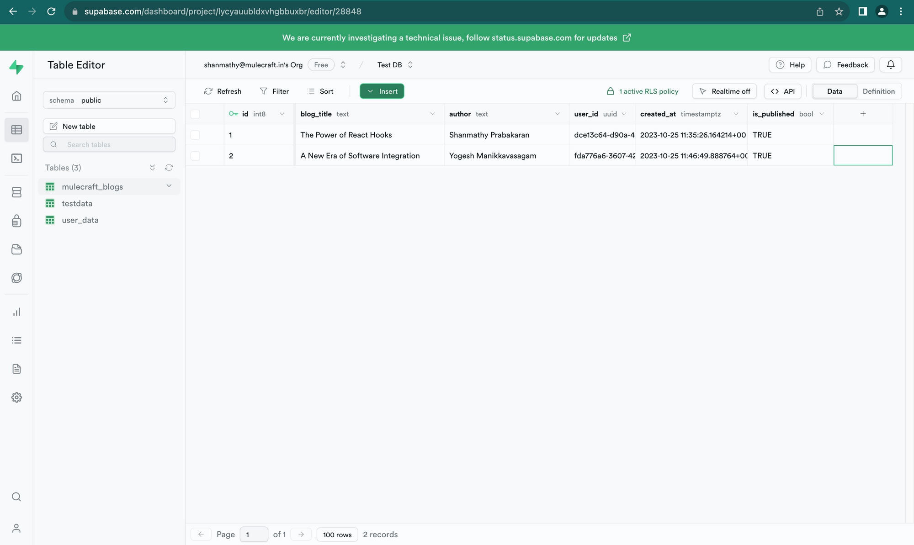Open SQL Editor from sidebar
The image size is (914, 545).
click(16, 159)
